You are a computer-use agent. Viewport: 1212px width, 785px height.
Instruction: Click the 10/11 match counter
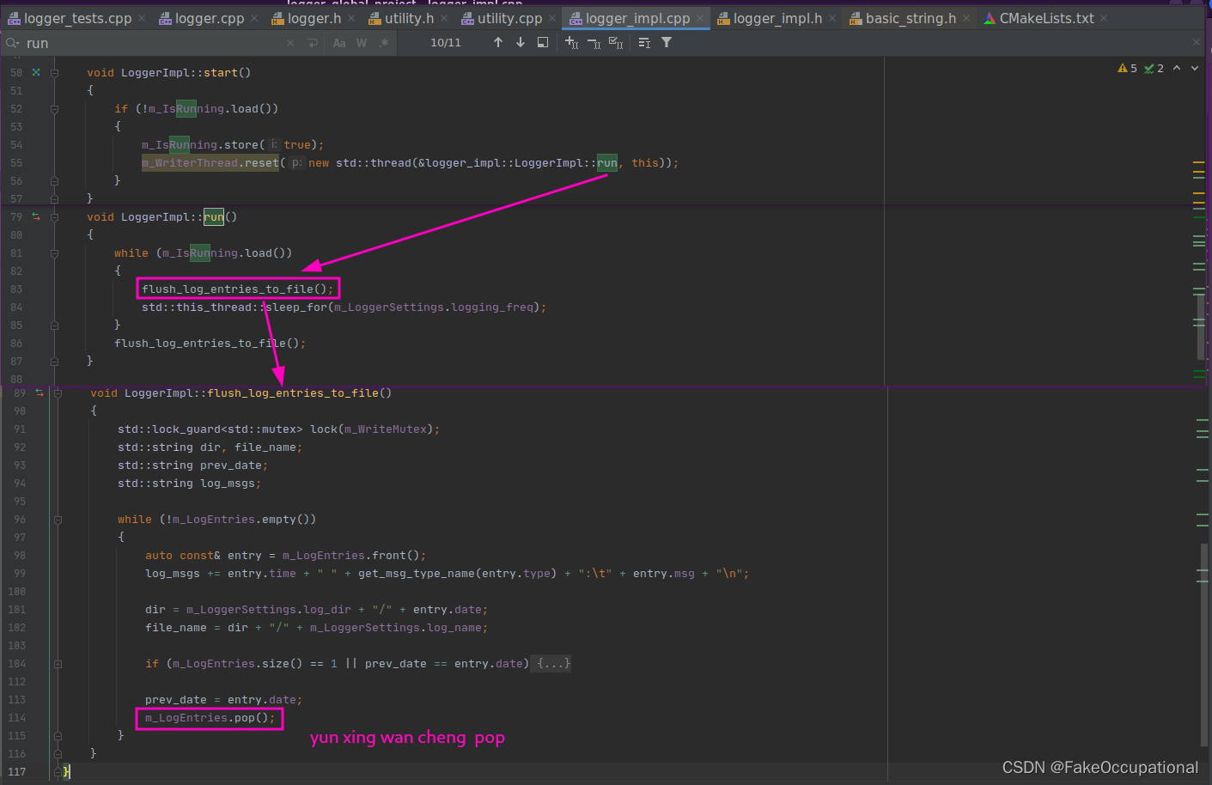pos(445,42)
